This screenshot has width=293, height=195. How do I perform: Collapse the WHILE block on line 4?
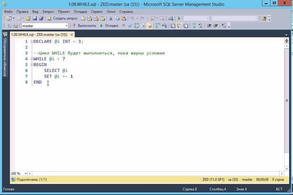point(32,59)
